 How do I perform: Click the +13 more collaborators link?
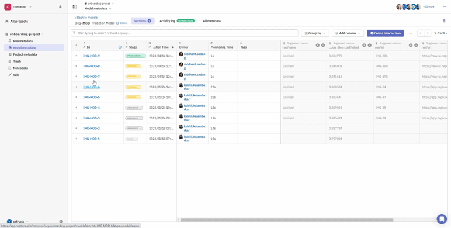429,6
